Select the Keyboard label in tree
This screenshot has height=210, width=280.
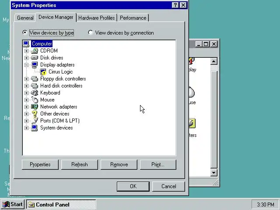pos(50,93)
